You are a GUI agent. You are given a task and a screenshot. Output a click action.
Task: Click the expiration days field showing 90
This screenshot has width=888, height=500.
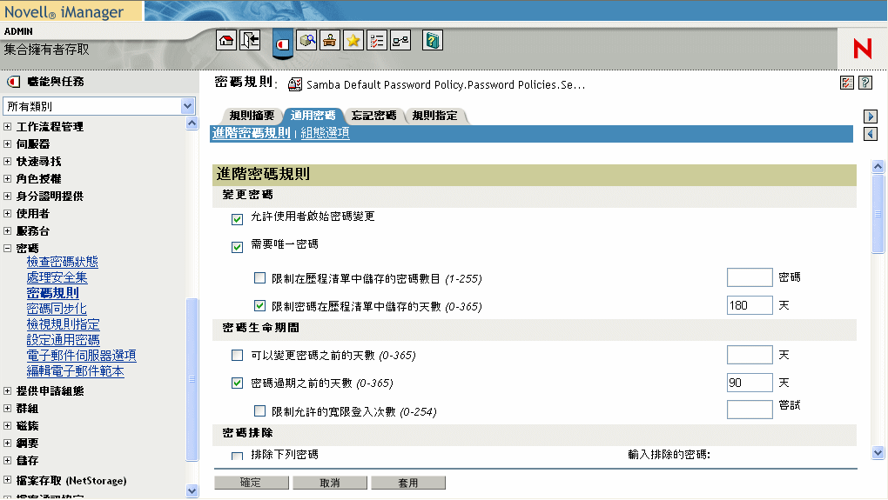(750, 383)
